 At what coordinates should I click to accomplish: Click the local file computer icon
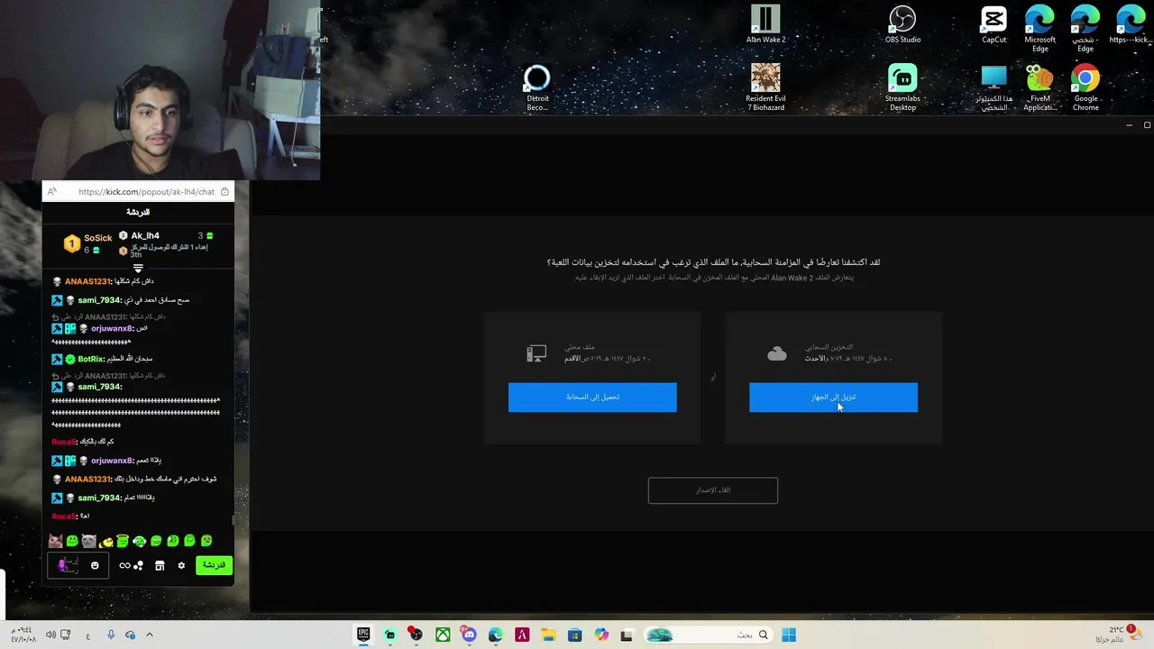tap(536, 354)
